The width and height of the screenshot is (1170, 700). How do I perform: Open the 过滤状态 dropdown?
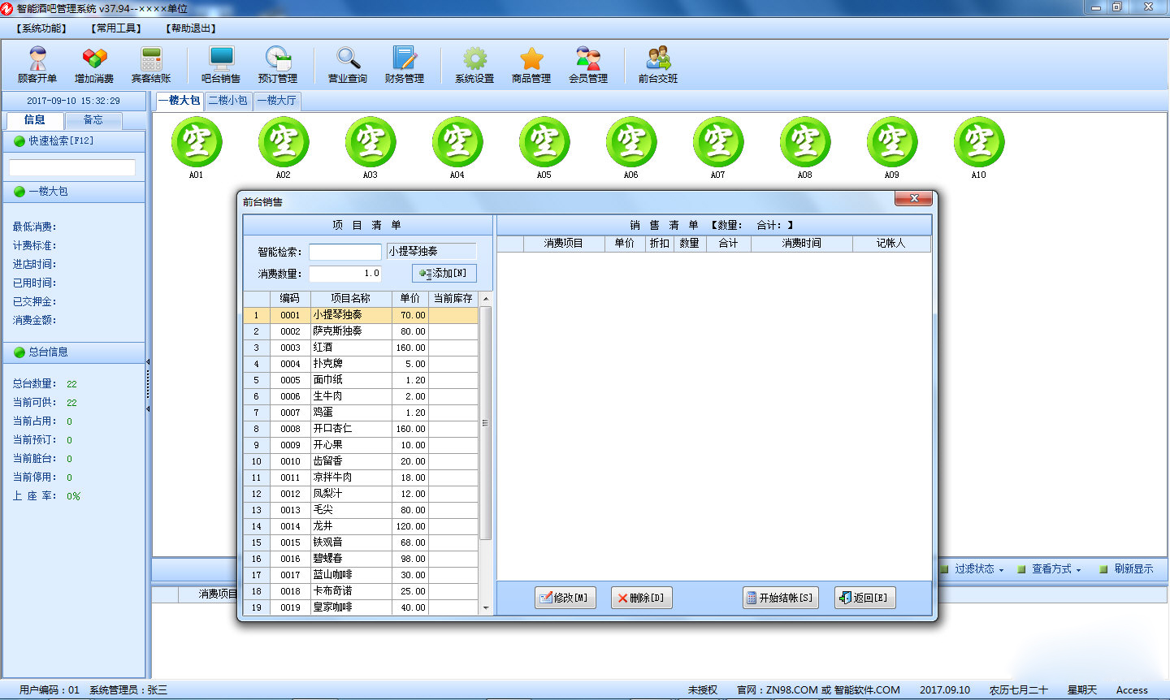pyautogui.click(x=973, y=569)
